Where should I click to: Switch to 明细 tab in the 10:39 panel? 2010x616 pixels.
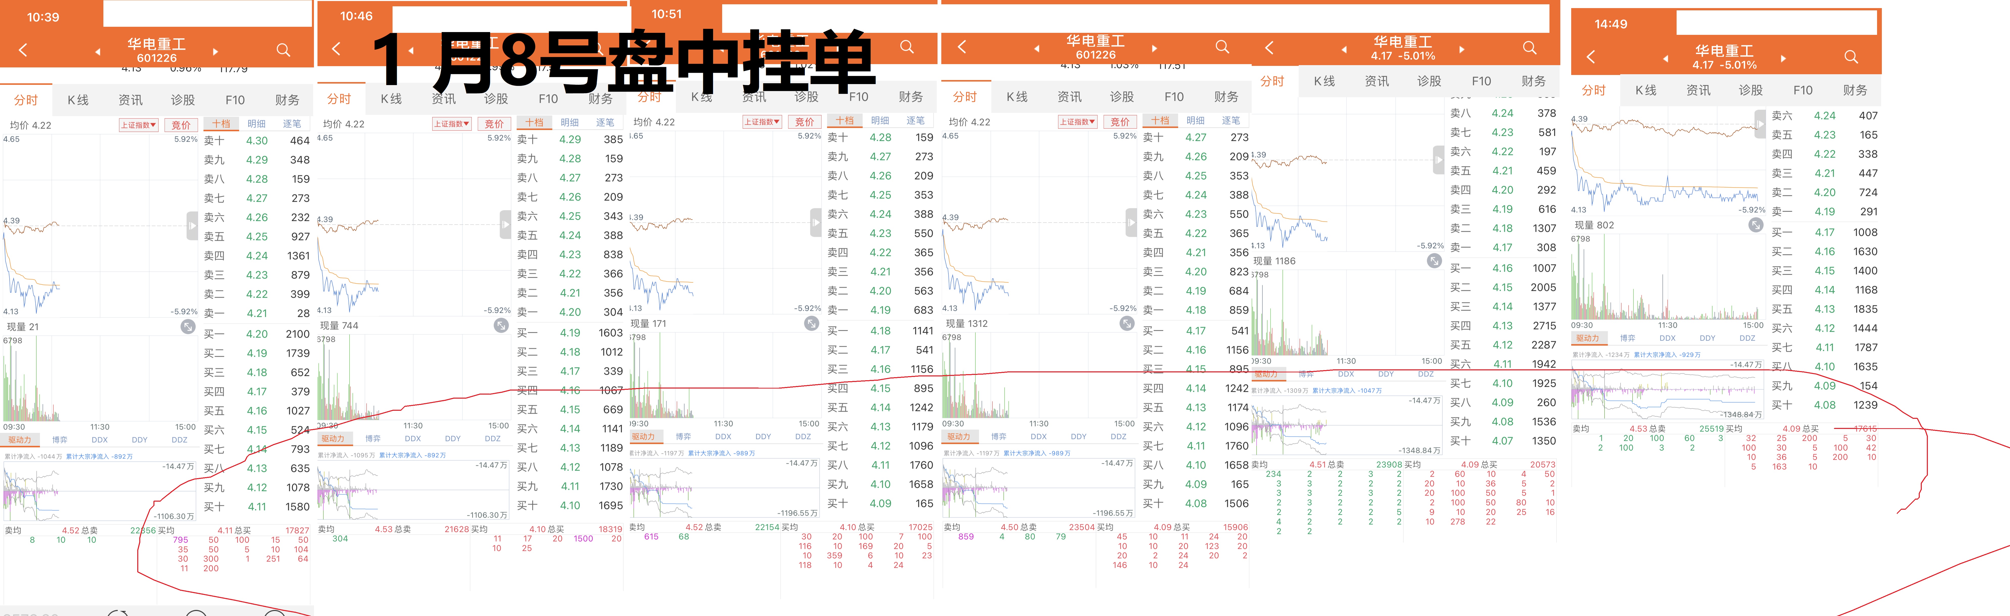pos(257,124)
